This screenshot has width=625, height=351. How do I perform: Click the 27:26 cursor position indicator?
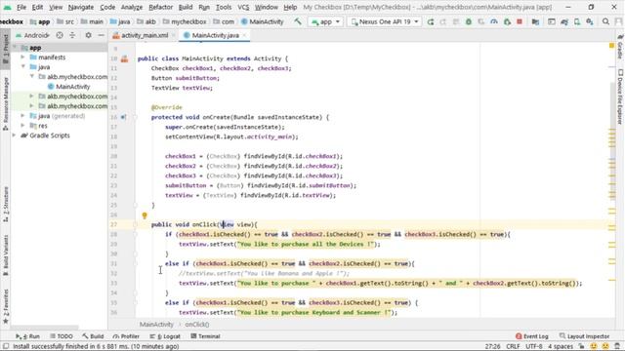pos(492,346)
